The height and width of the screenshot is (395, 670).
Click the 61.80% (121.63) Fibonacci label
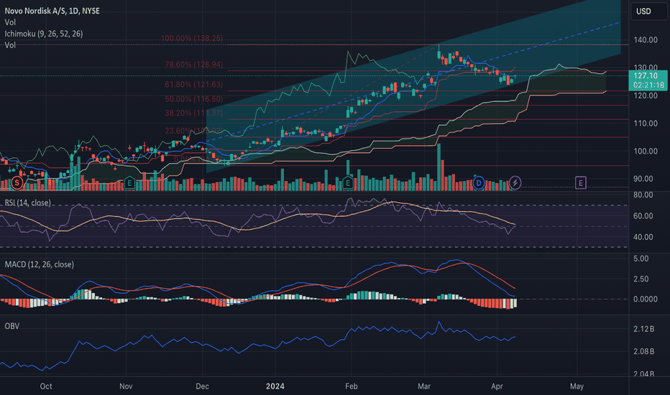[x=194, y=85]
